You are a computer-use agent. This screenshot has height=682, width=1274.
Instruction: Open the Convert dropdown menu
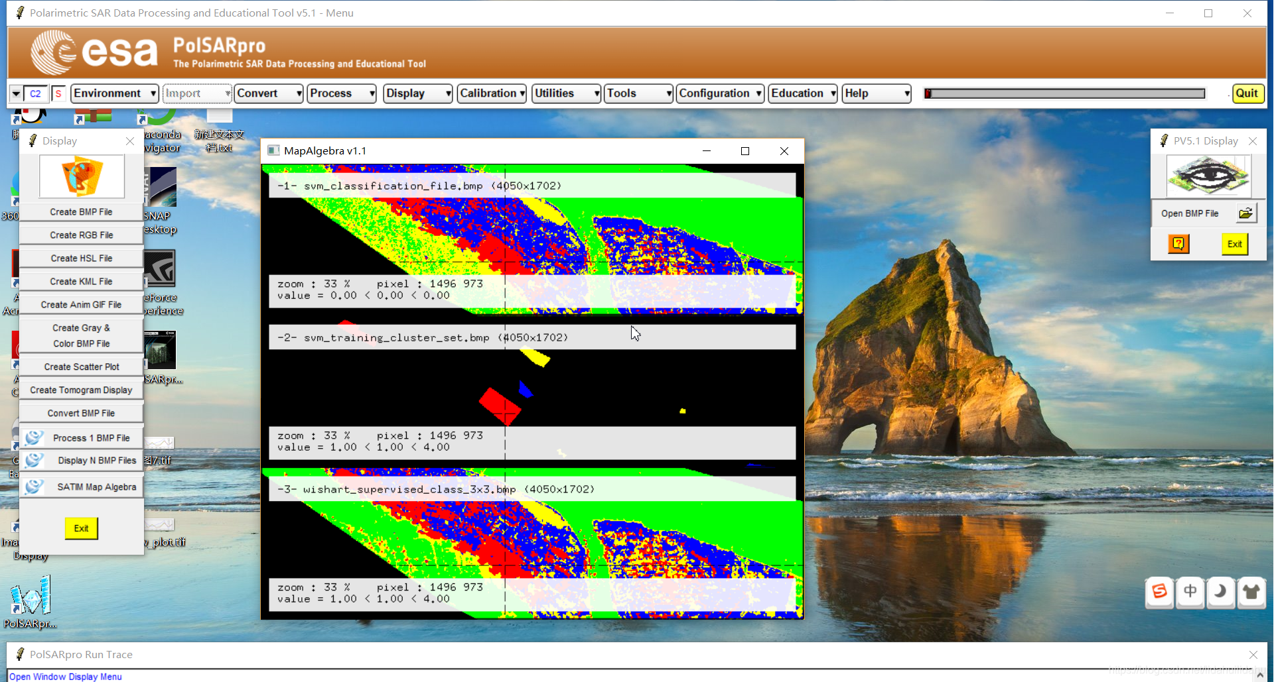point(269,93)
